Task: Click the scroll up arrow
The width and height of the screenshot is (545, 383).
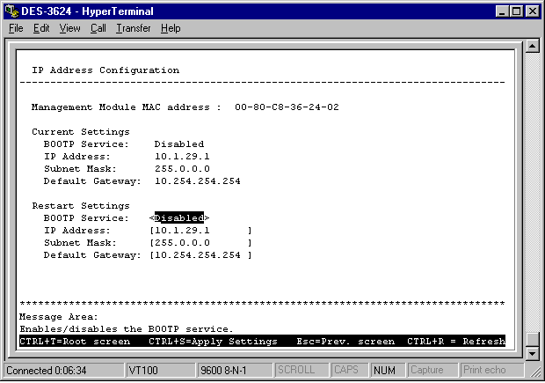Action: 531,46
